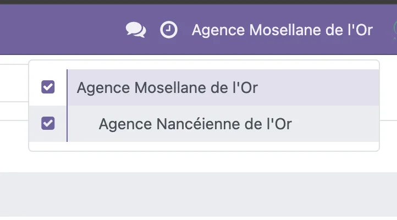Screen dimensions: 397x220
Task: Click the gray page area below the dropdown
Action: (x=198, y=194)
